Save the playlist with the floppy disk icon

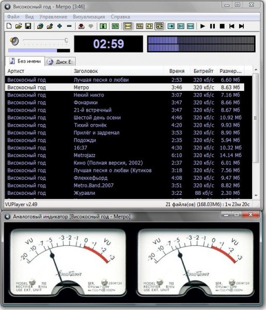28,26
